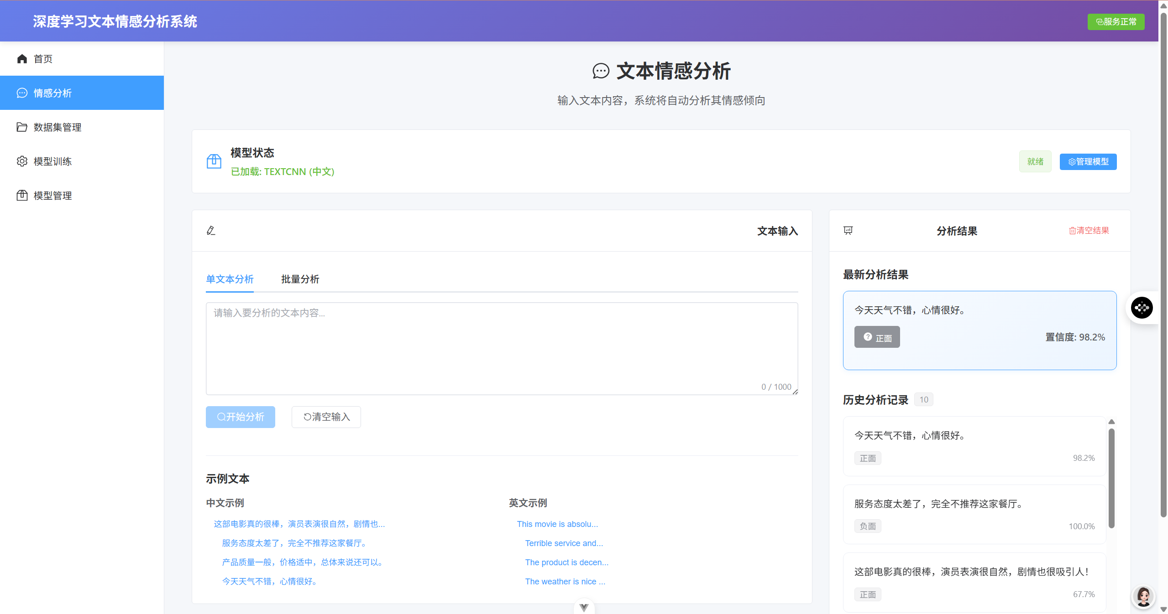This screenshot has height=614, width=1168.
Task: Click history list scrollbar up arrow
Action: click(1112, 422)
